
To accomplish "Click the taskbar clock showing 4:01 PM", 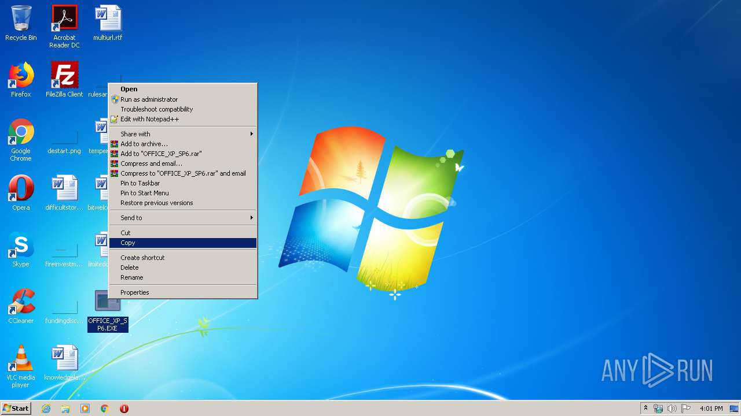I will tap(711, 408).
